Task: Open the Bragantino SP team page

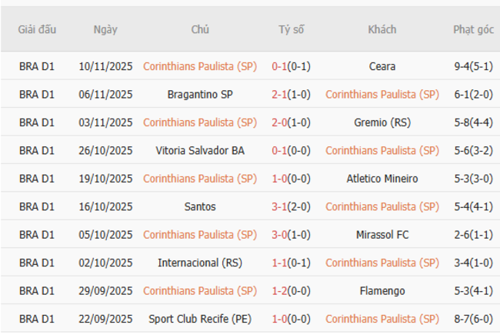Action: [200, 95]
